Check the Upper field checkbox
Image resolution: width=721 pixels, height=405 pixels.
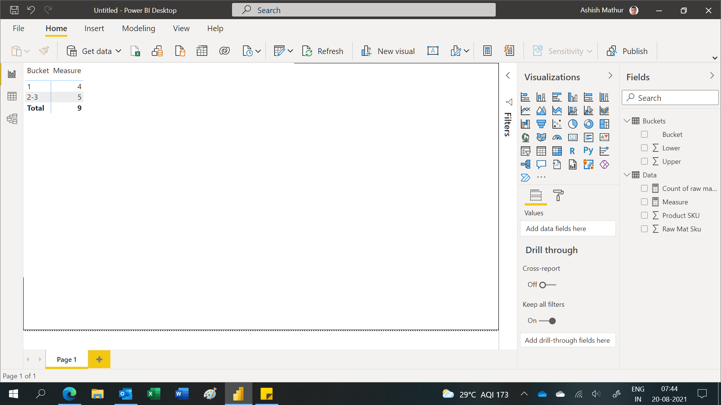coord(644,161)
